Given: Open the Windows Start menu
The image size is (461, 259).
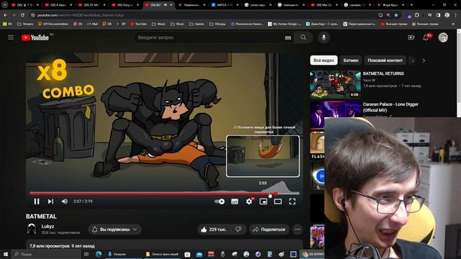Looking at the screenshot, I should [6, 254].
